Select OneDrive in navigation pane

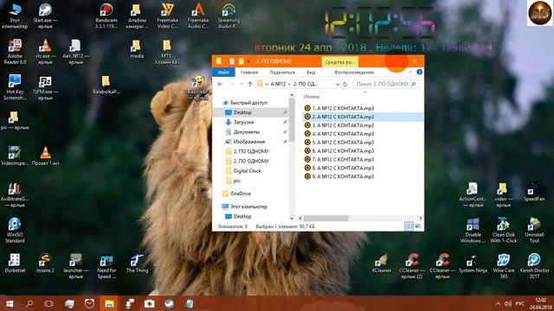pos(241,194)
